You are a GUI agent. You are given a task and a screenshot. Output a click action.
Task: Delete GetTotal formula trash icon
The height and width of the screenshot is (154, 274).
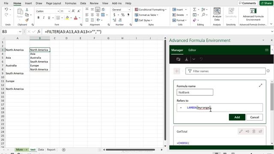point(254,131)
